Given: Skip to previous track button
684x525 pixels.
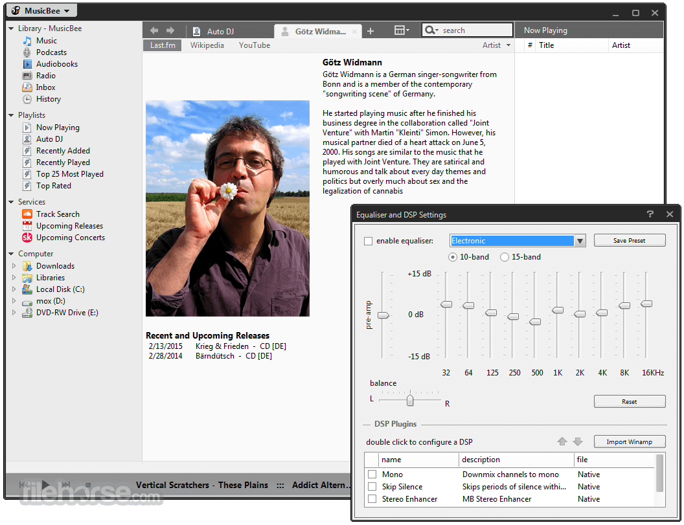Looking at the screenshot, I should coord(24,485).
